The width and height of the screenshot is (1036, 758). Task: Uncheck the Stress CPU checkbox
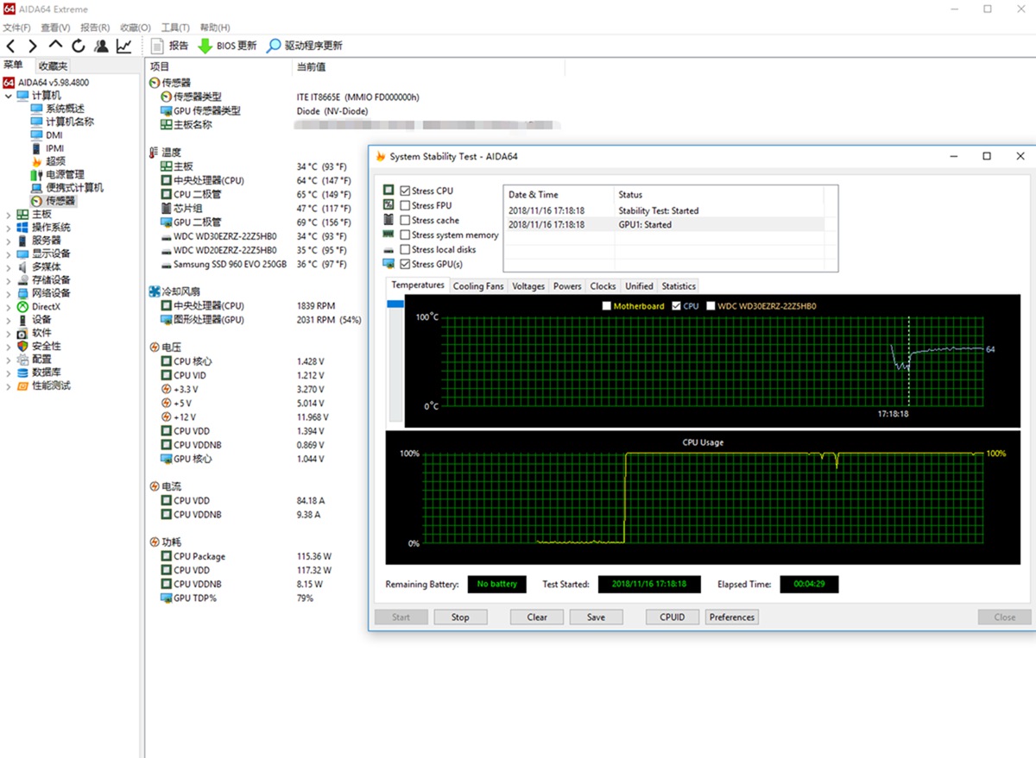[x=405, y=191]
